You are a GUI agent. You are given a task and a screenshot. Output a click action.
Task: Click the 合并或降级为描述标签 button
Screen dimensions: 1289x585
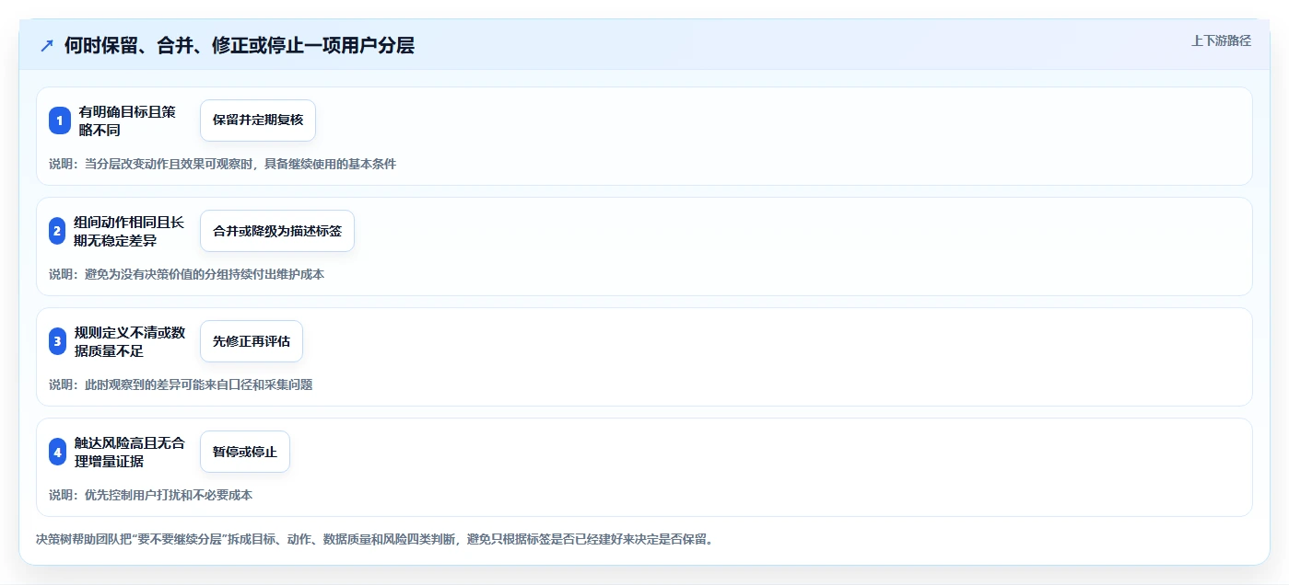pos(277,231)
